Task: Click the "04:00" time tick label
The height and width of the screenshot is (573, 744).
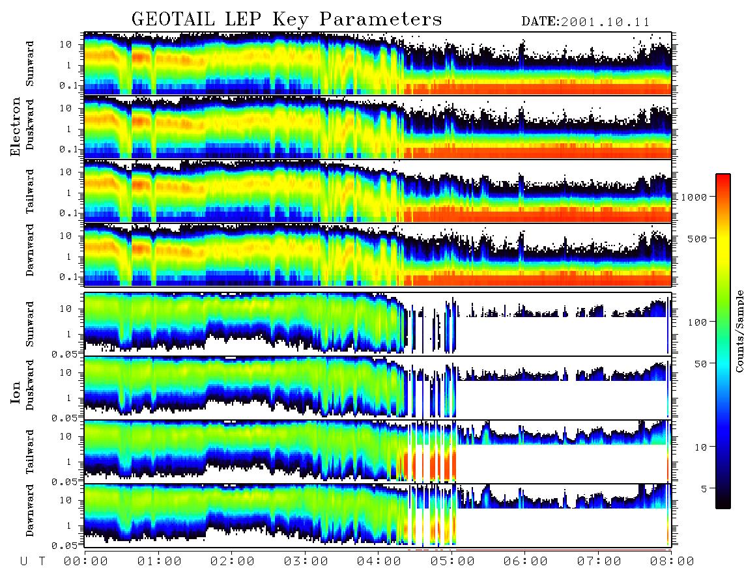Action: click(x=379, y=562)
